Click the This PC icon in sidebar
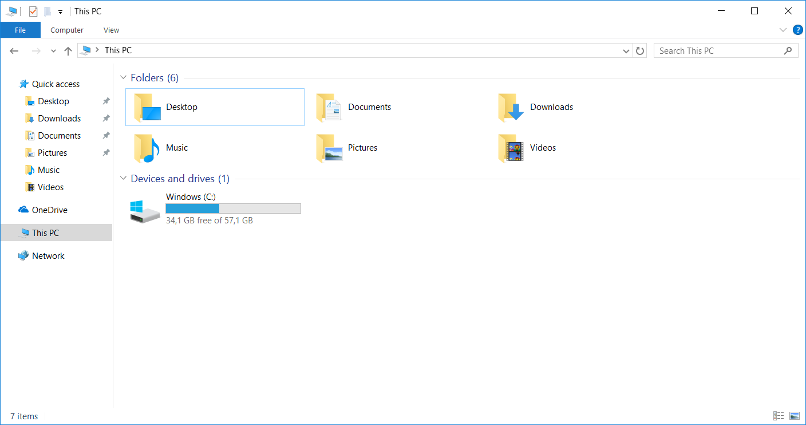 23,233
